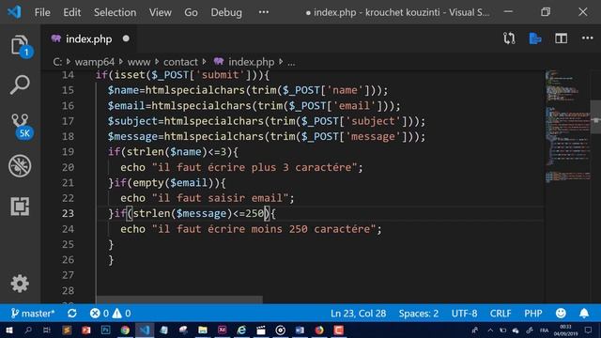601x338 pixels.
Task: Change end of line sequence via CRLF
Action: pos(501,314)
